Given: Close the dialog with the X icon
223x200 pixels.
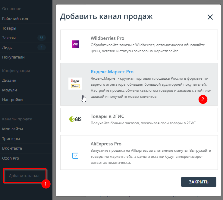Looking at the screenshot, I should click(x=210, y=17).
